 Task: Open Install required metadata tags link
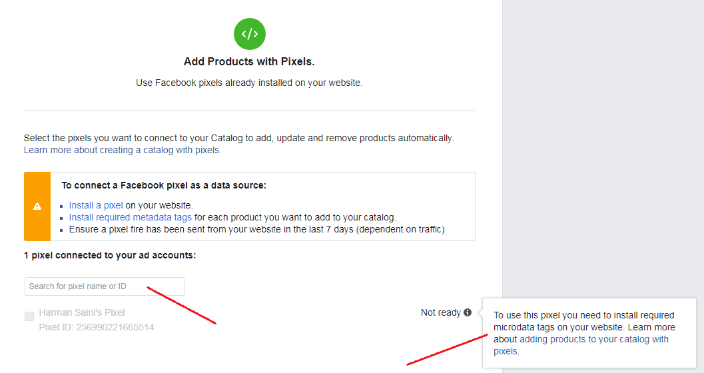[131, 217]
